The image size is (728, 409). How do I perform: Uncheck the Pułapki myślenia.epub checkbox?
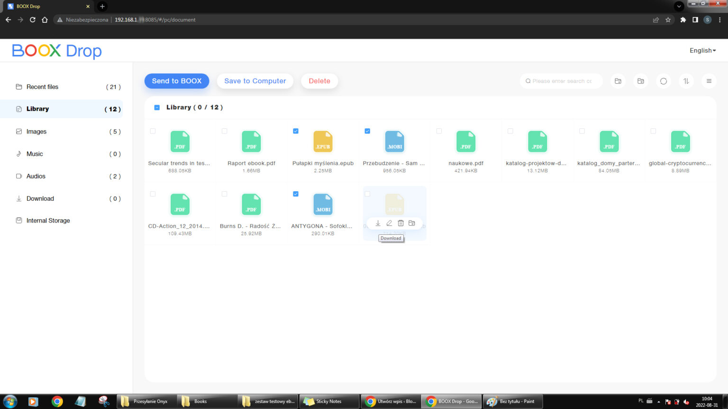pos(296,131)
